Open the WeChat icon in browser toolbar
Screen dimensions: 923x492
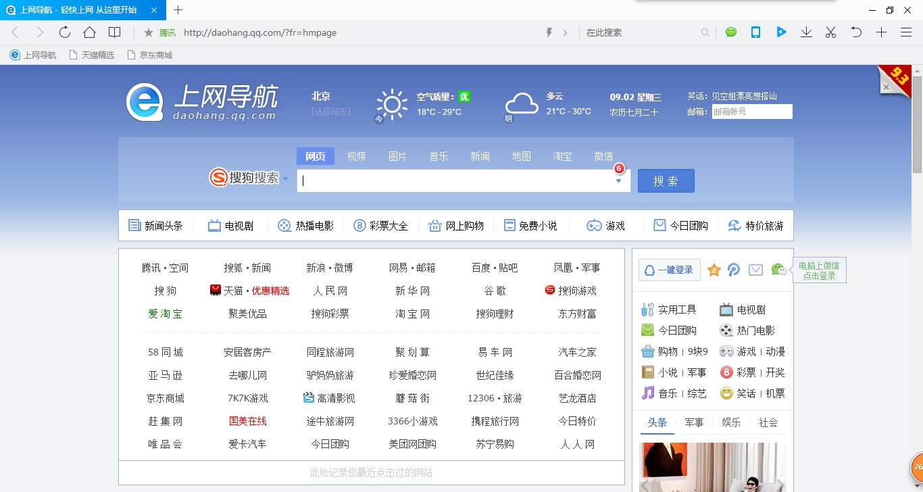(730, 32)
